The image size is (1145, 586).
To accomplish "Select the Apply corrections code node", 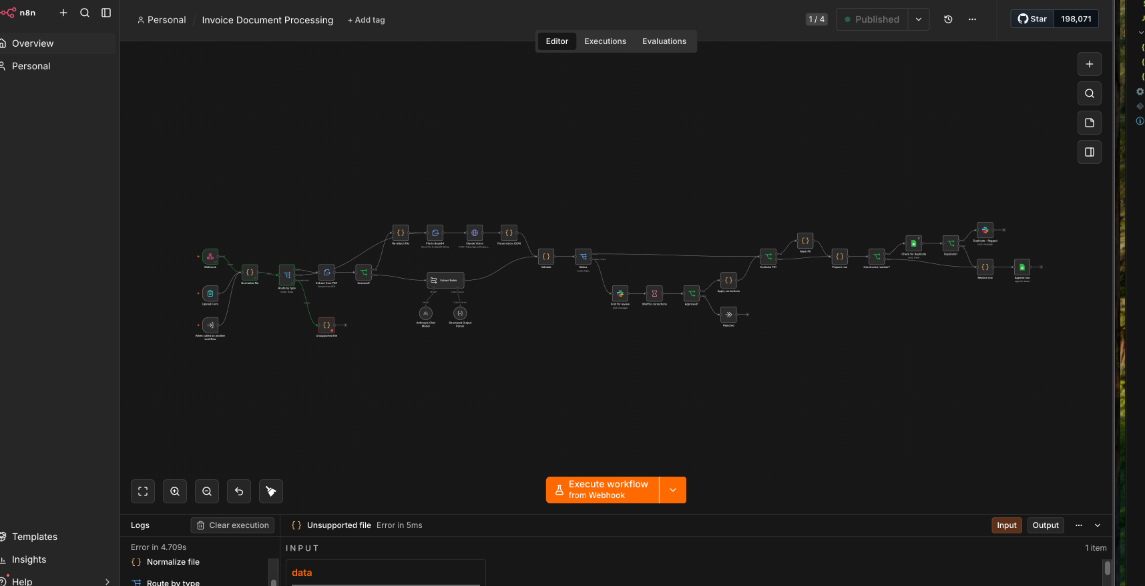I will point(728,280).
